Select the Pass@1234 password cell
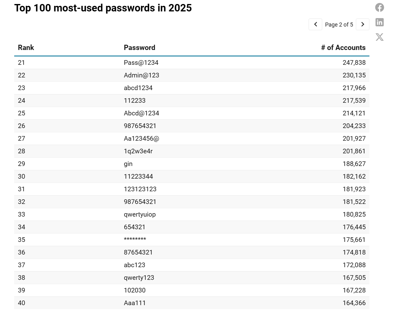404x315 pixels. pyautogui.click(x=141, y=63)
